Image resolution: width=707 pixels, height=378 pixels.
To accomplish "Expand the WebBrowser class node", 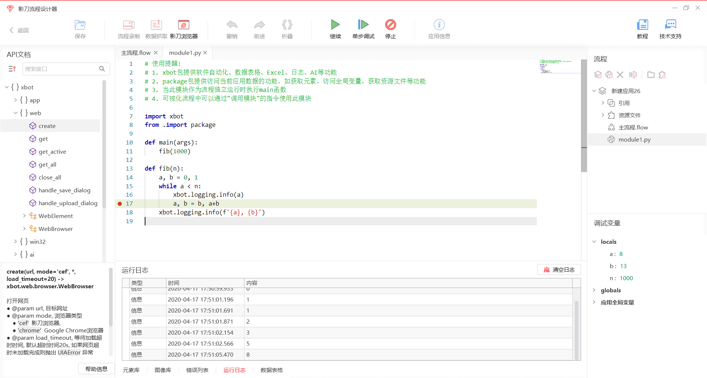I will [x=24, y=229].
